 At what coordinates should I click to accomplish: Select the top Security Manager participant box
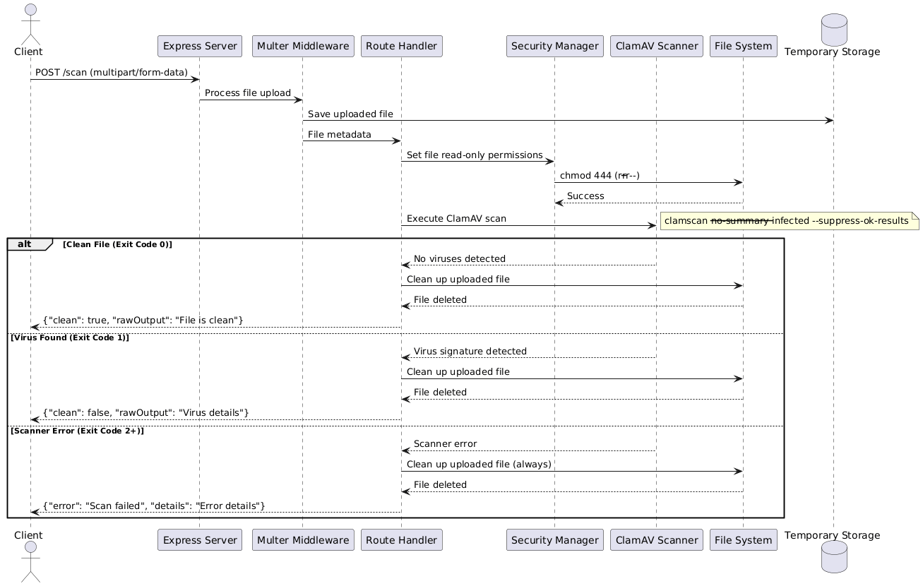click(554, 47)
